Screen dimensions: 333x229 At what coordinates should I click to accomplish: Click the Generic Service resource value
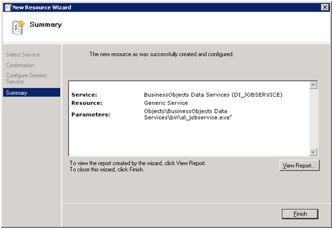pyautogui.click(x=166, y=103)
